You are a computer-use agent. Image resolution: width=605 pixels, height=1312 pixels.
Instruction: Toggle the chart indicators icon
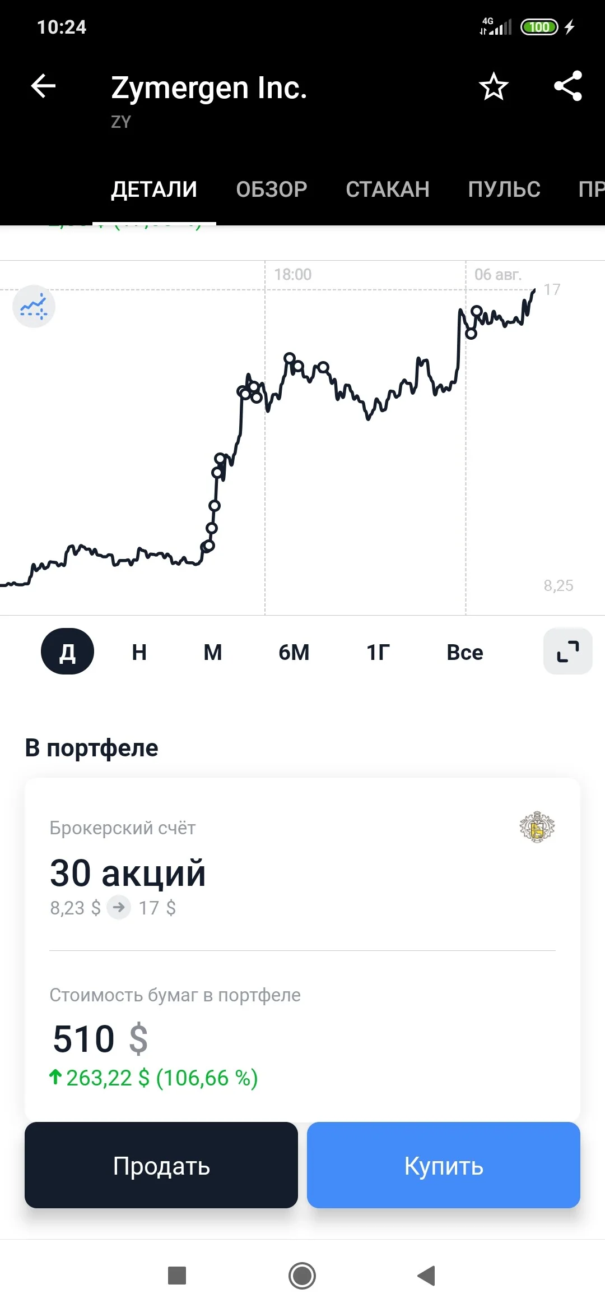pyautogui.click(x=34, y=307)
